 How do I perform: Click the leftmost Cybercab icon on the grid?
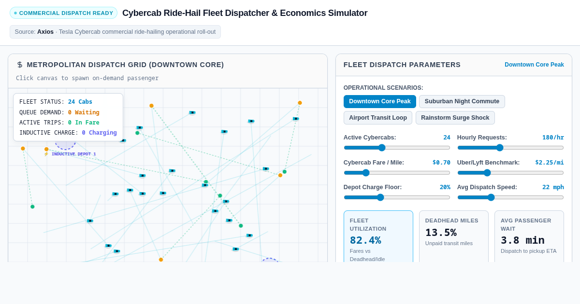[90, 221]
